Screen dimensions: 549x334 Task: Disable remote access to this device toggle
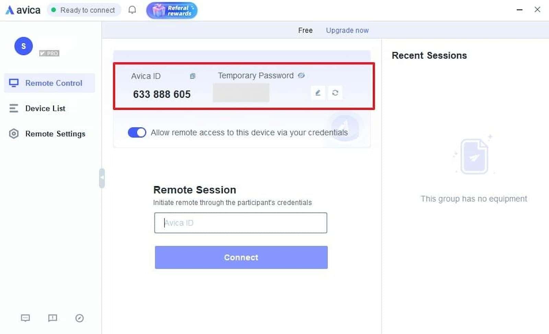click(x=137, y=132)
